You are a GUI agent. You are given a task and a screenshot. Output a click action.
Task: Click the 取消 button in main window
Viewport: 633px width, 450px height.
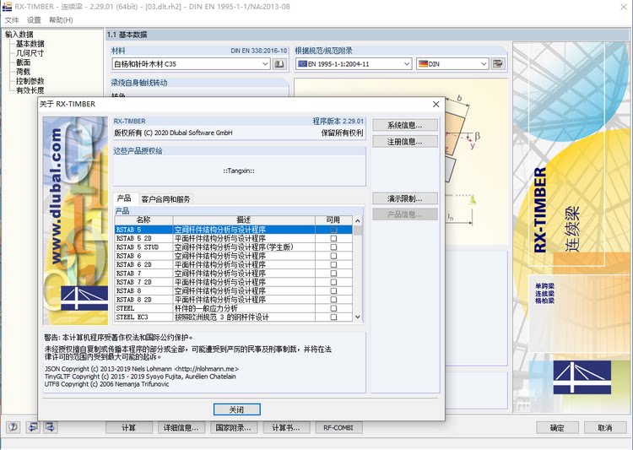tap(605, 427)
